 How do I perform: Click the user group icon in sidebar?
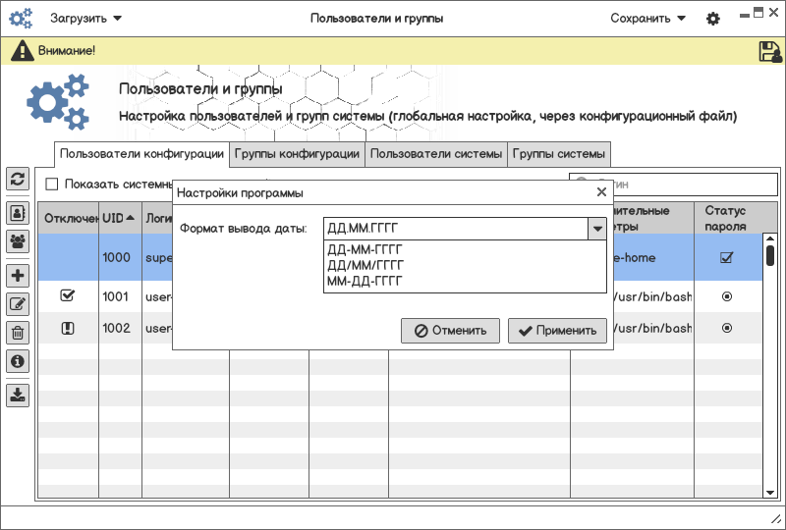pos(18,240)
